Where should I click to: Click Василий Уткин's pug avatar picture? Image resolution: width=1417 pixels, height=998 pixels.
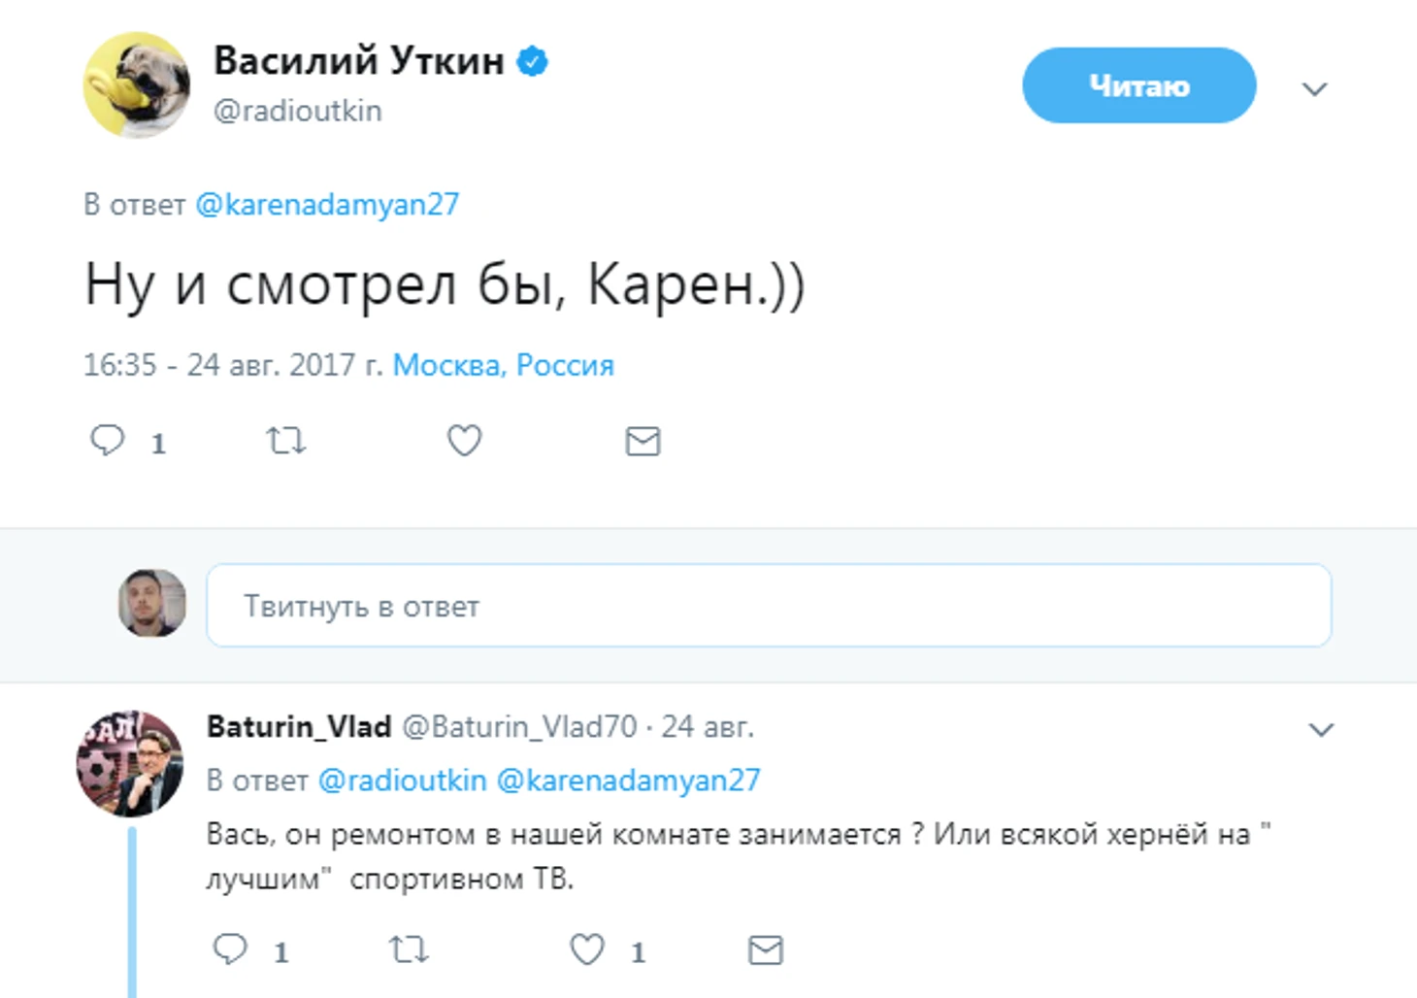[x=137, y=86]
